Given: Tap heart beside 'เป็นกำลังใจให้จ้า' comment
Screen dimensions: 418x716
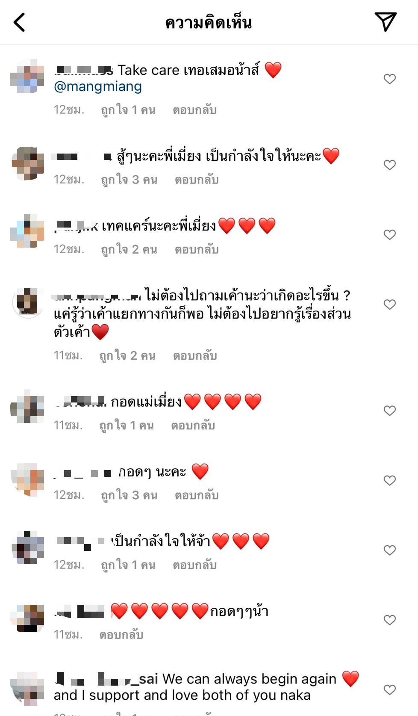Looking at the screenshot, I should click(x=389, y=550).
